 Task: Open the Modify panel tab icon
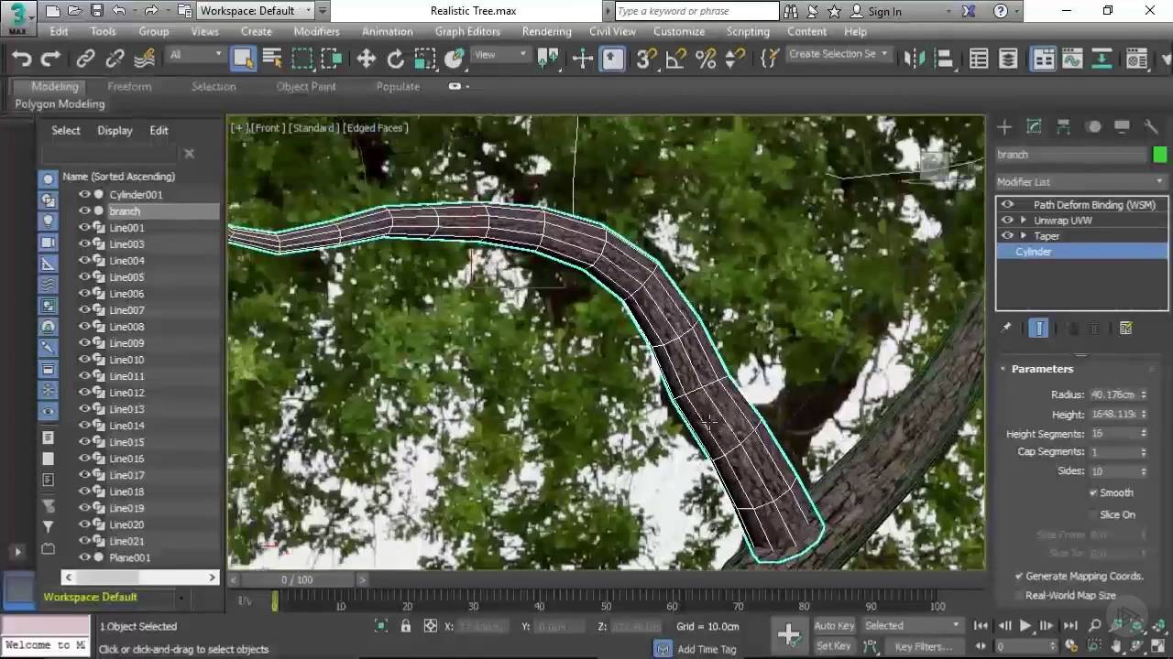1034,126
